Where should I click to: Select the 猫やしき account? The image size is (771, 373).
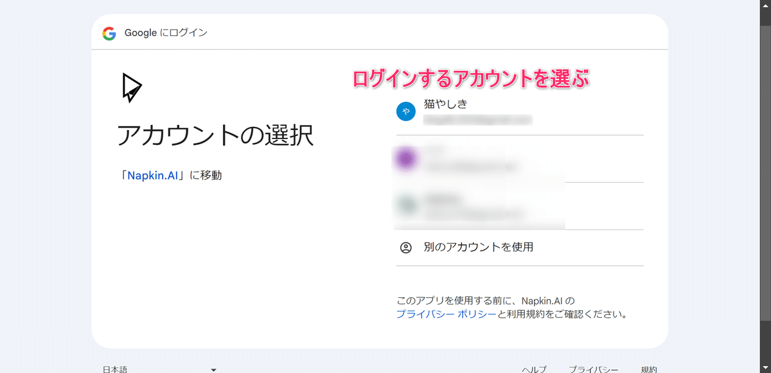pos(519,112)
